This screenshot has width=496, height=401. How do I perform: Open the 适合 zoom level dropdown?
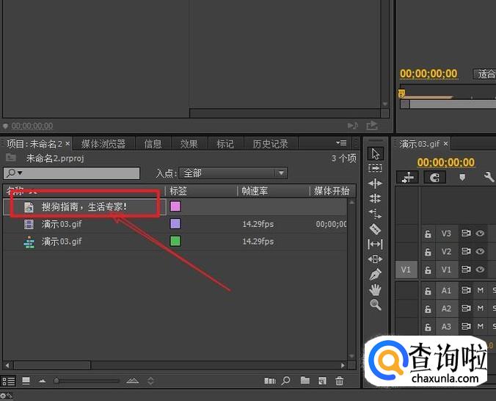click(484, 74)
